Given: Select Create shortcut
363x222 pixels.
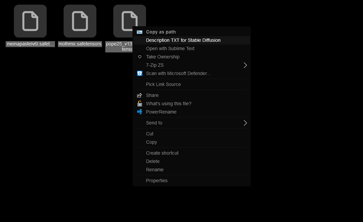Looking at the screenshot, I should point(192,153).
